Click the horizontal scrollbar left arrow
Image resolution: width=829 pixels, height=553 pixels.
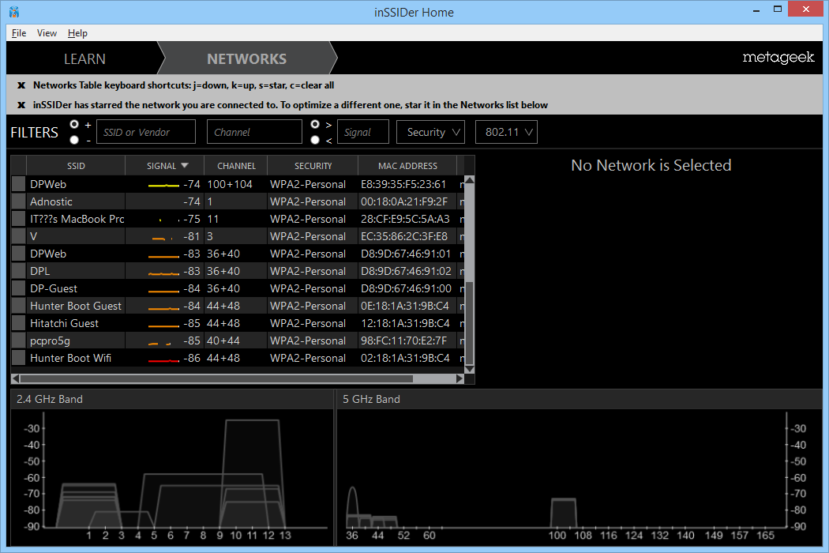pos(16,378)
